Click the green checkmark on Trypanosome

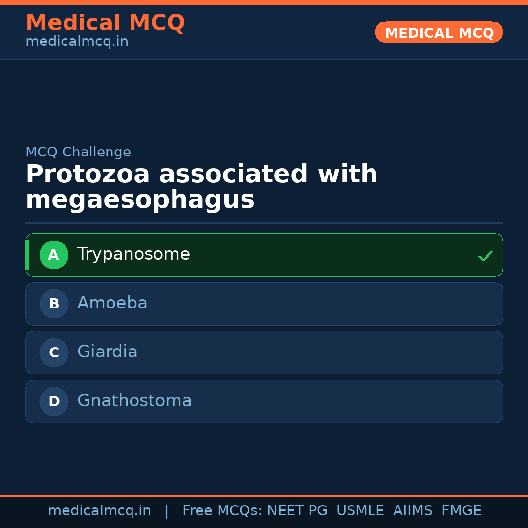click(485, 256)
